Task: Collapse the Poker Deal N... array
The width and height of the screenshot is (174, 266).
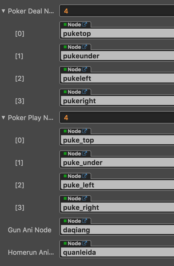Action: point(3,11)
